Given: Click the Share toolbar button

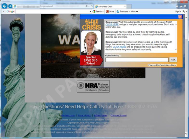Looking at the screenshot, I should click(110, 11).
